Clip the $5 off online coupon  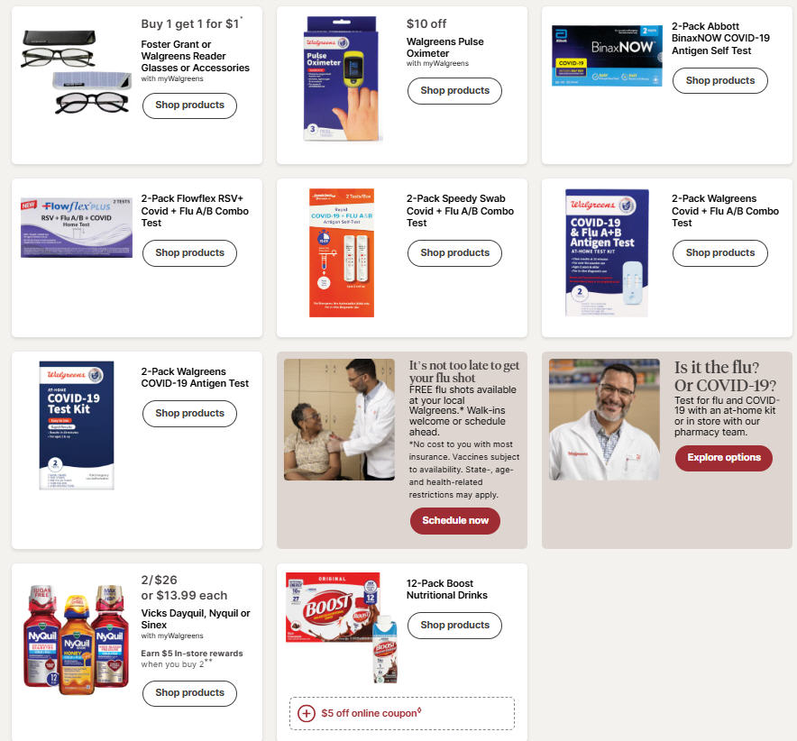(401, 714)
